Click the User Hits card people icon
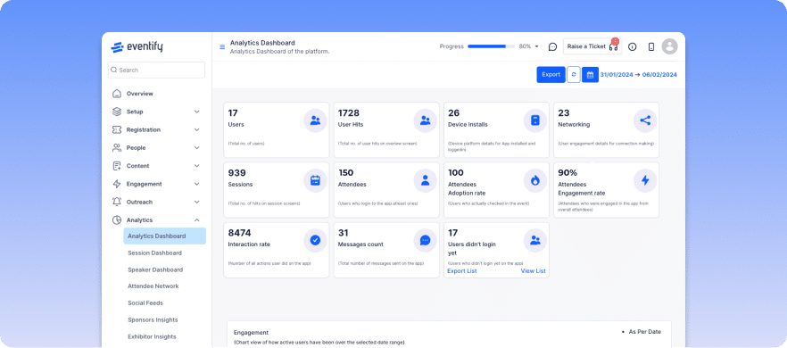 (425, 120)
